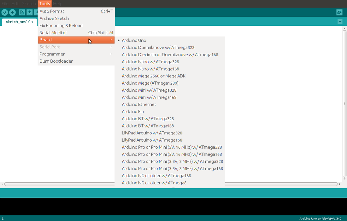Select Arduino BT w/ ATmega328

click(170, 119)
